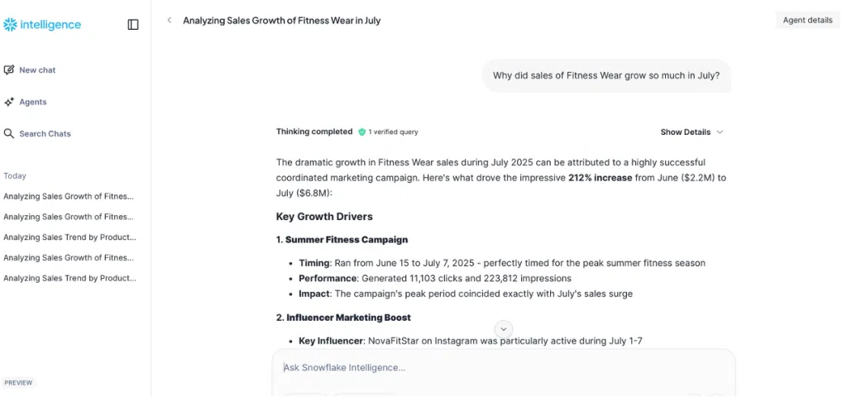Click the user question message bubble
Image resolution: width=847 pixels, height=397 pixels.
tap(605, 75)
